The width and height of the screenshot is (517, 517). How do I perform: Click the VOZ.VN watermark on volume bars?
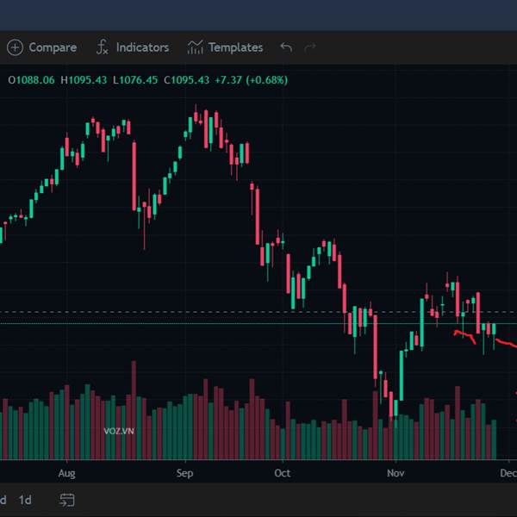tap(119, 432)
